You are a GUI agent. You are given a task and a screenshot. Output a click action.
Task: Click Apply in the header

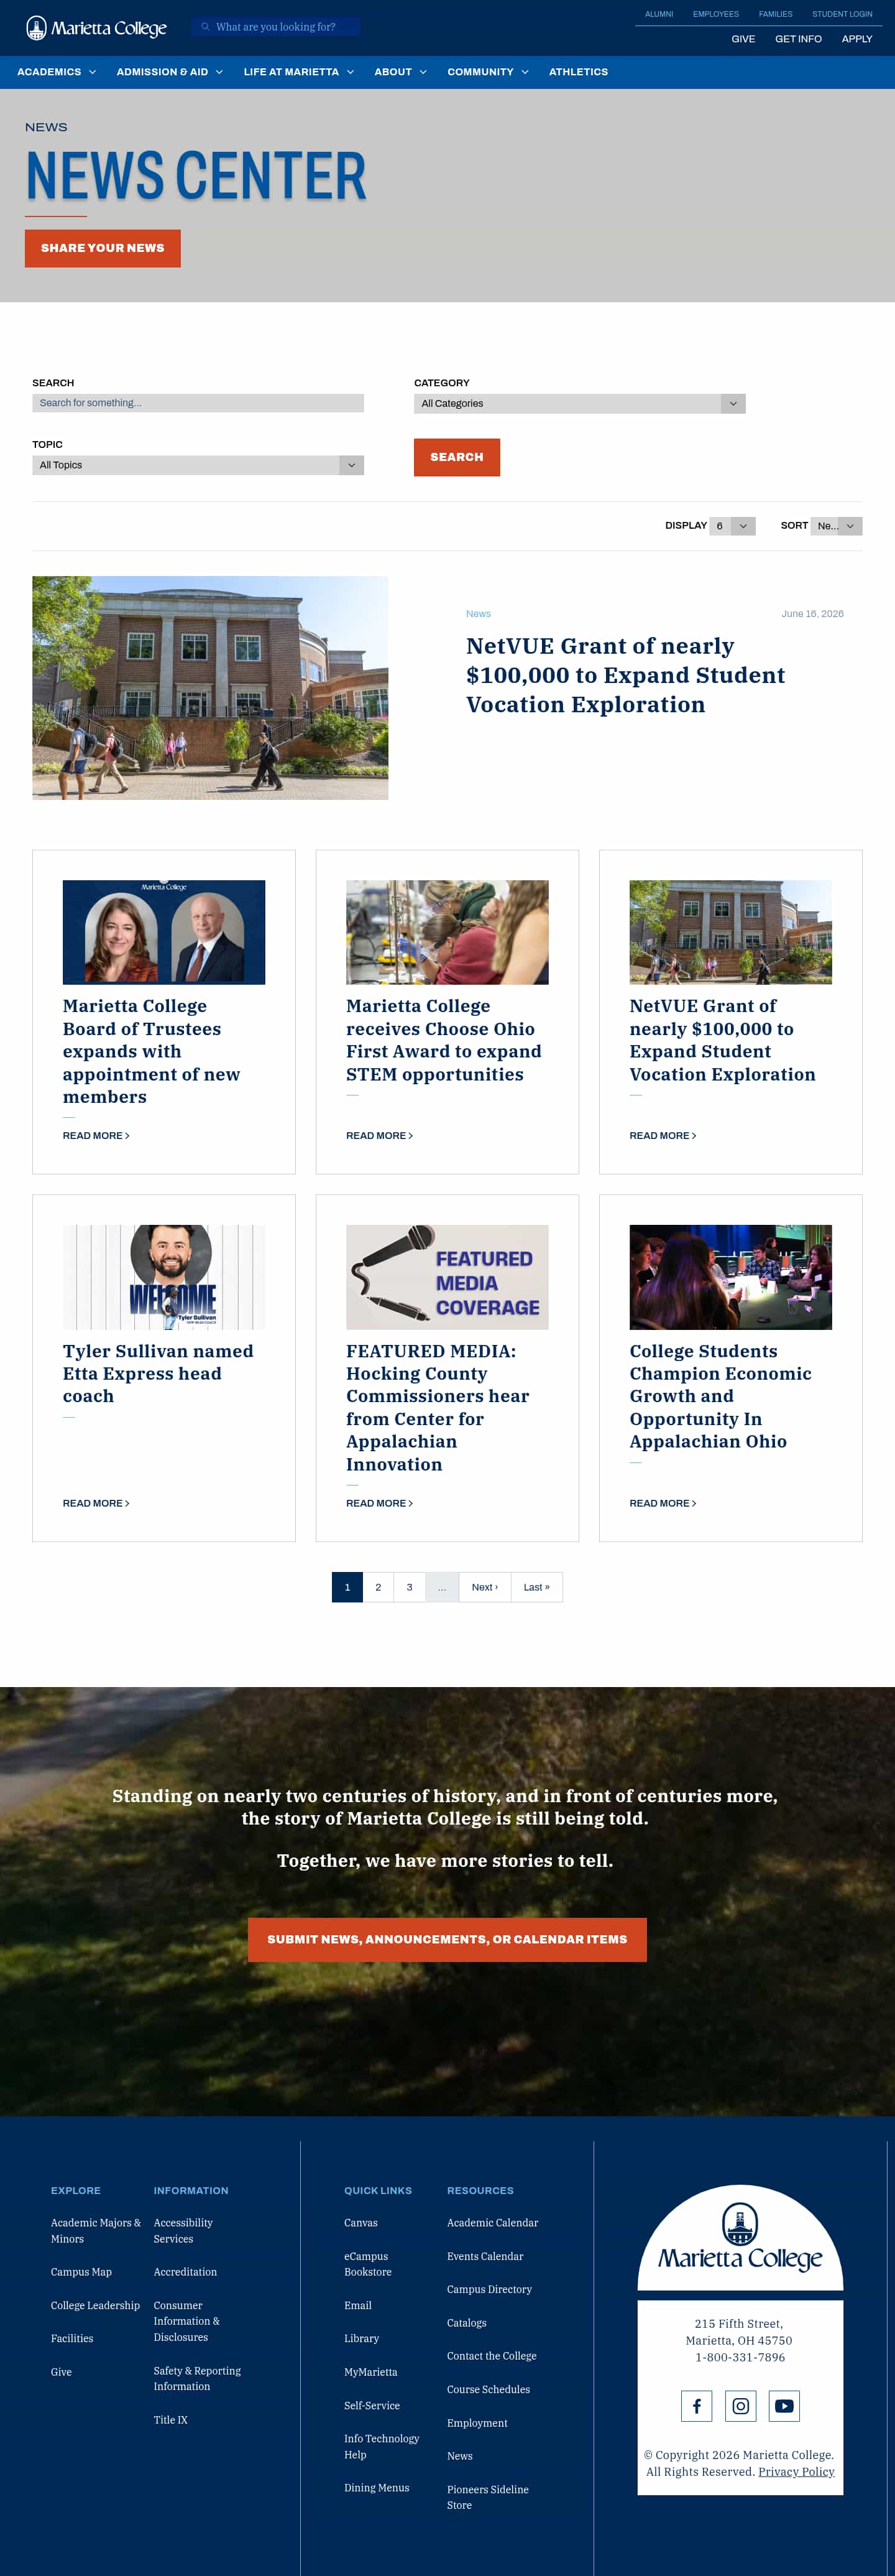tap(857, 39)
